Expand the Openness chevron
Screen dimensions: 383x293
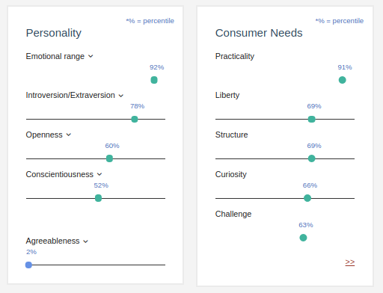(69, 135)
